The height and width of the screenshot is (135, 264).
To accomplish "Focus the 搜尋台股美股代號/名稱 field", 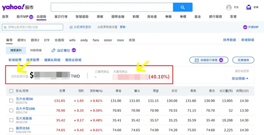I will click(x=32, y=27).
